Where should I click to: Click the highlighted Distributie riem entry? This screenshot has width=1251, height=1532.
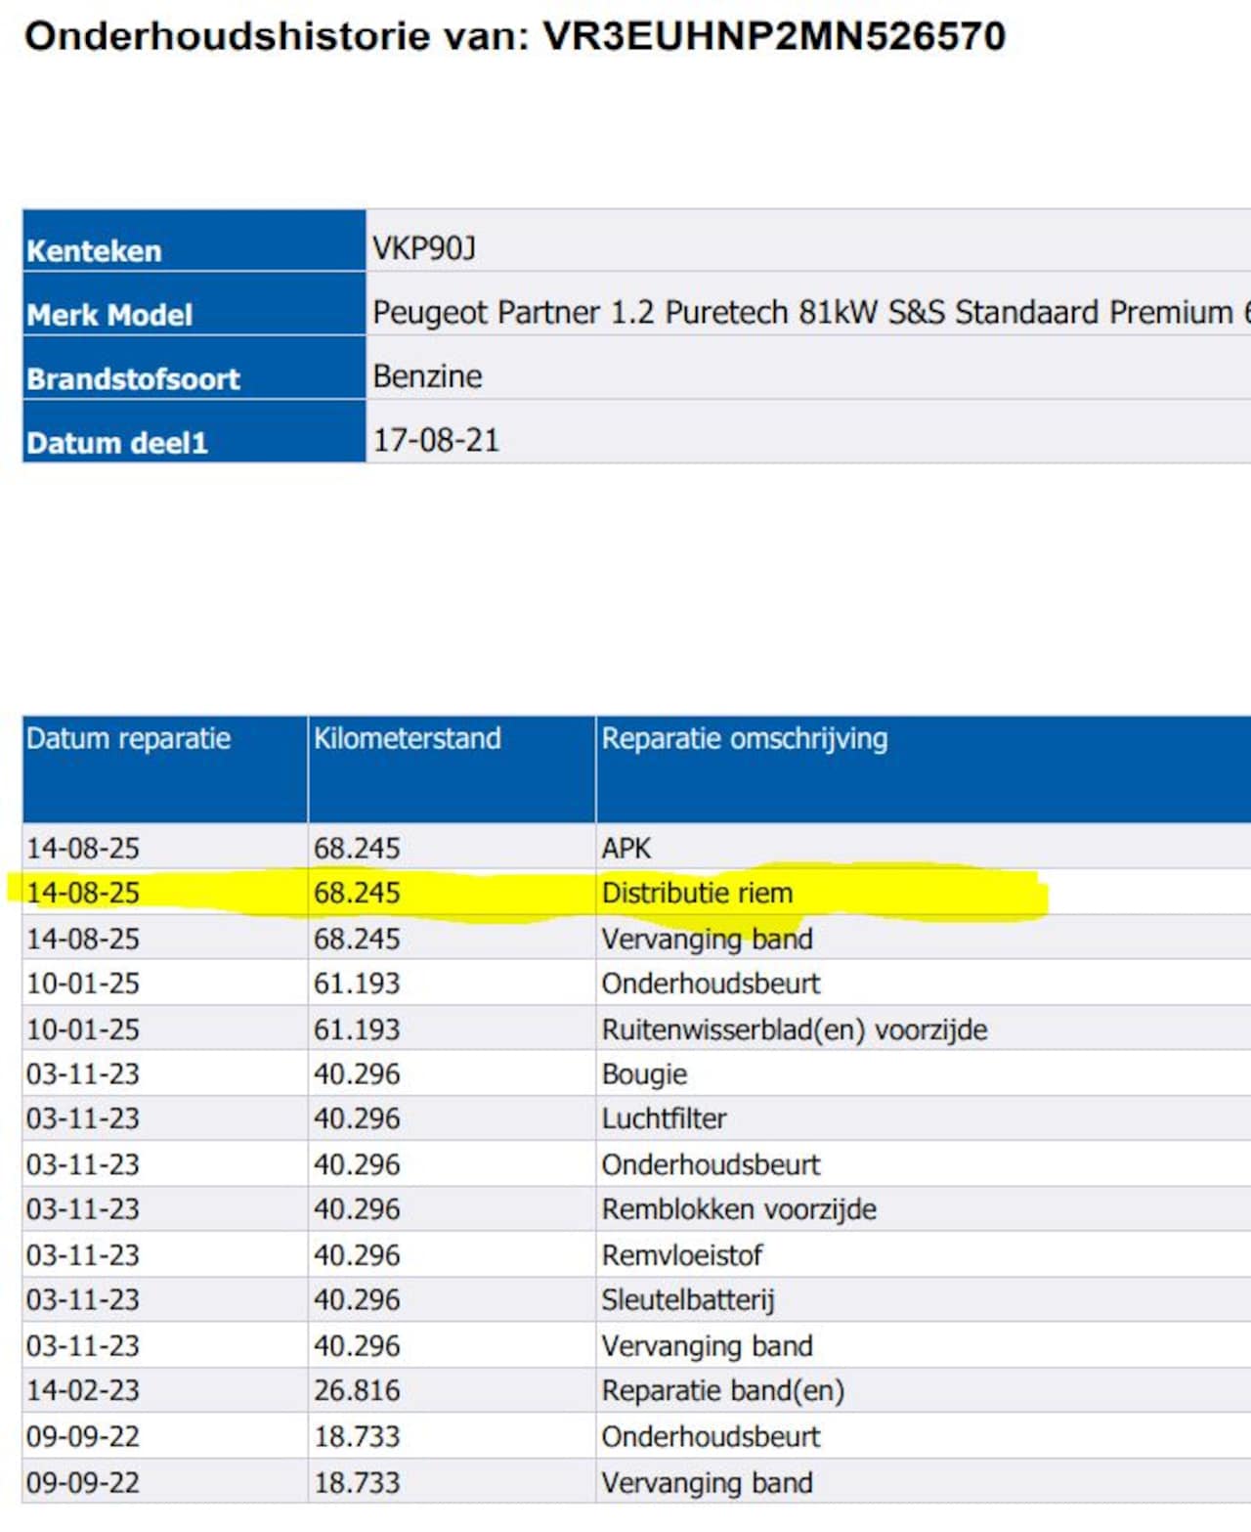pyautogui.click(x=697, y=893)
